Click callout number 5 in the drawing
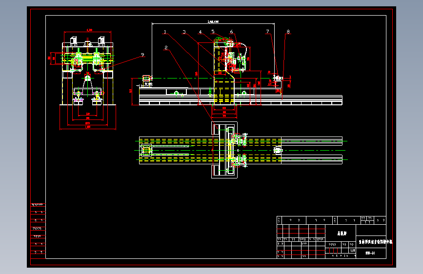Viewport: 423px width, 274px height. click(213, 32)
